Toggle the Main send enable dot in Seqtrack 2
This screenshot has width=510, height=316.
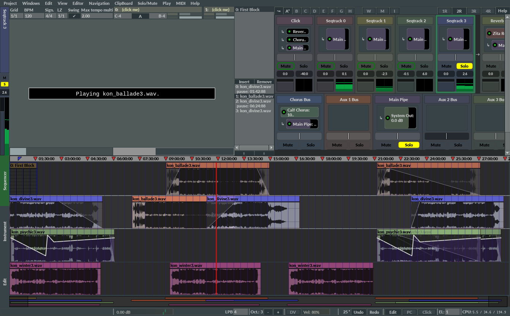pyautogui.click(x=410, y=39)
